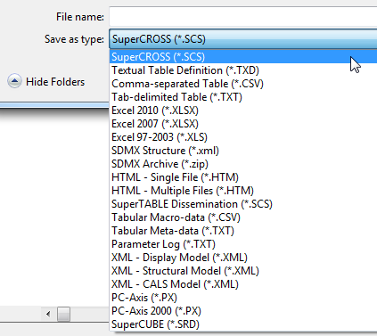The width and height of the screenshot is (377, 336).
Task: Select Textual Table Definition (*.TXD) option
Action: pyautogui.click(x=243, y=70)
